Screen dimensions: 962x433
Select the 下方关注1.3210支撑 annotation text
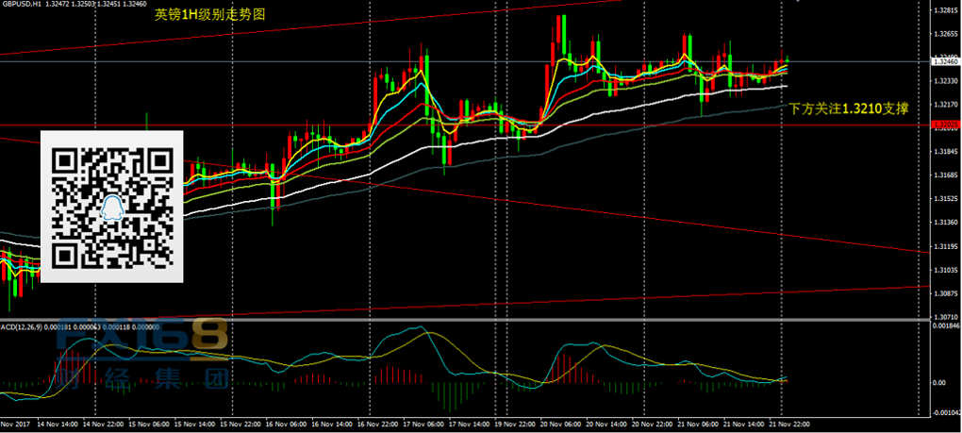point(848,109)
